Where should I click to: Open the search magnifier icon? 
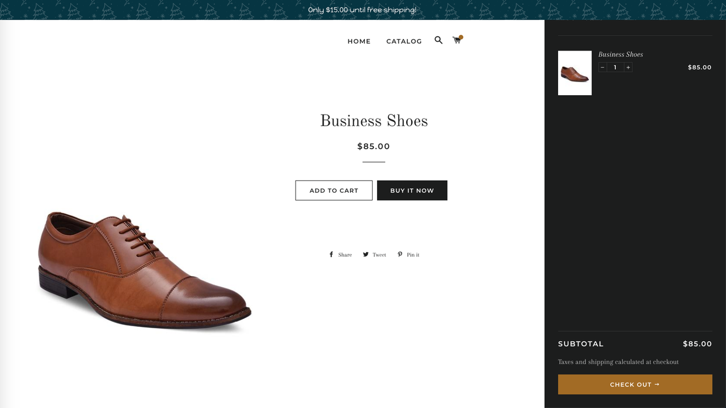pos(438,40)
